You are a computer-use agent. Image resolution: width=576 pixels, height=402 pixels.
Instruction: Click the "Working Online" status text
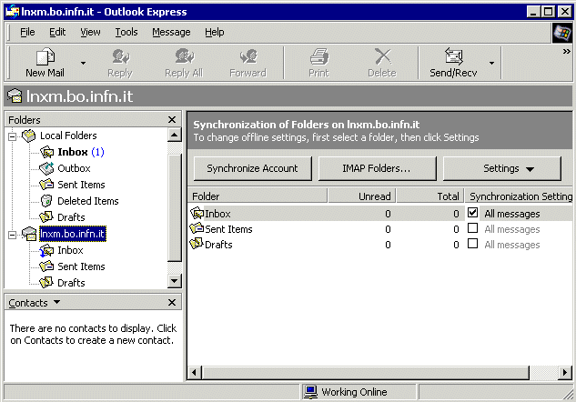coord(354,392)
